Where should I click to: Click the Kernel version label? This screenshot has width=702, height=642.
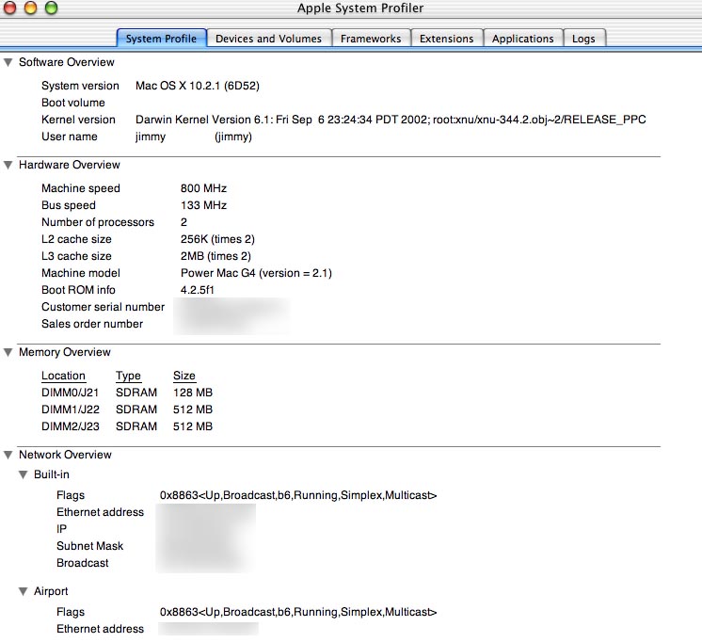[78, 120]
